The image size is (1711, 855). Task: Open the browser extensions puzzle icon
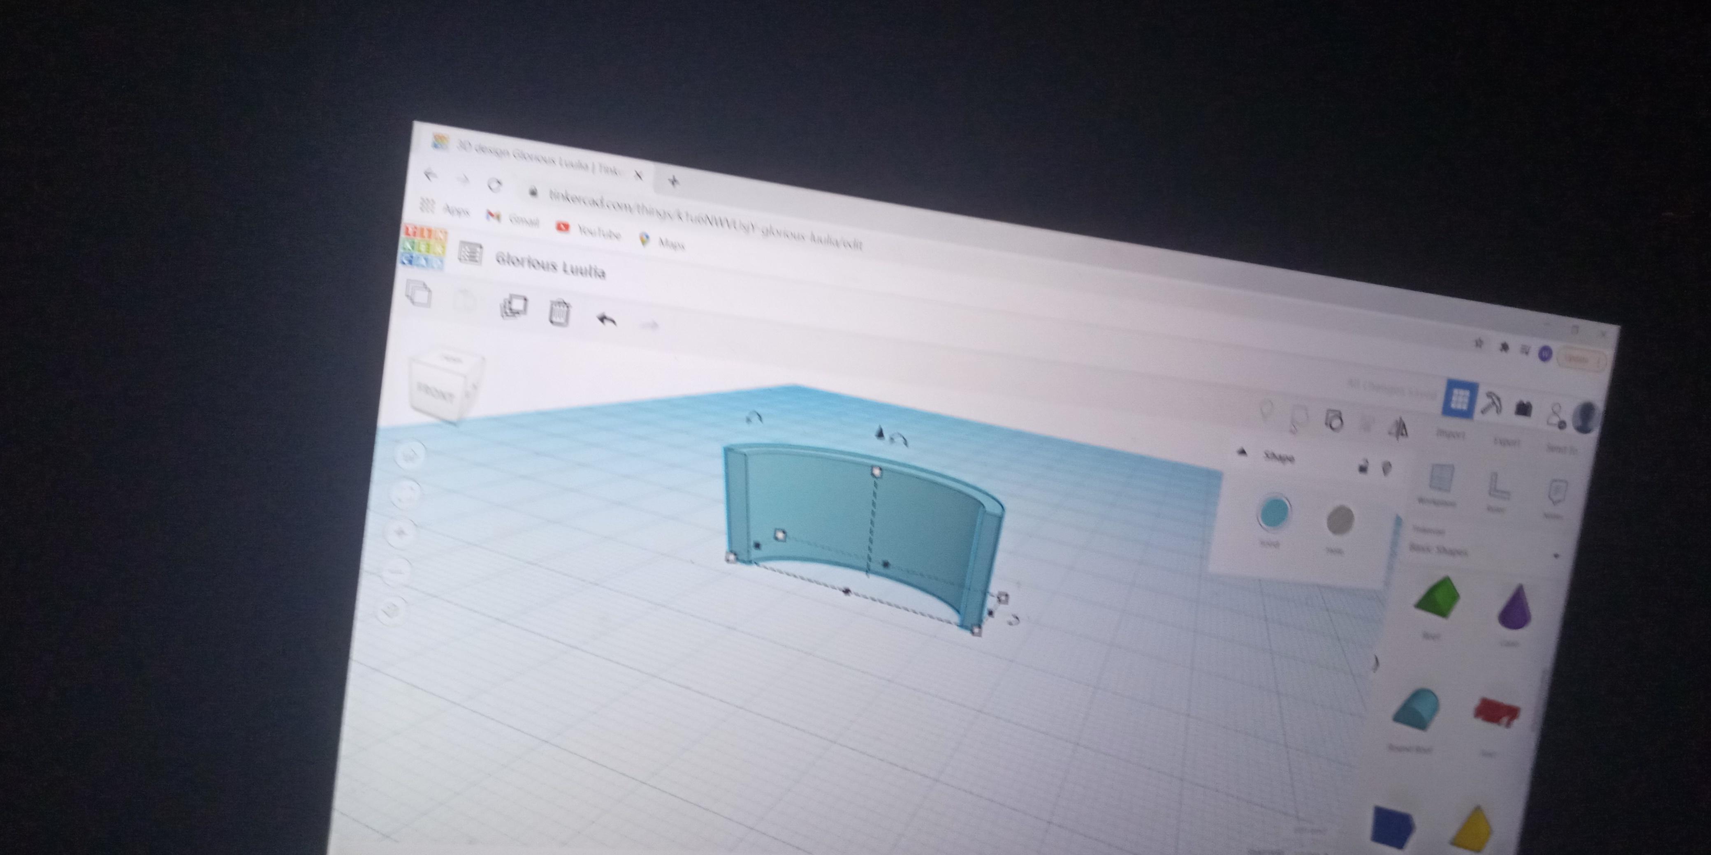point(1504,347)
